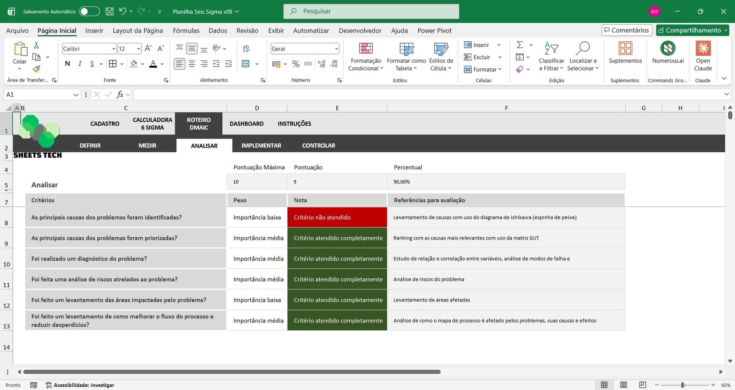Open Estilos de Célula gallery
The width and height of the screenshot is (735, 390).
pos(441,57)
